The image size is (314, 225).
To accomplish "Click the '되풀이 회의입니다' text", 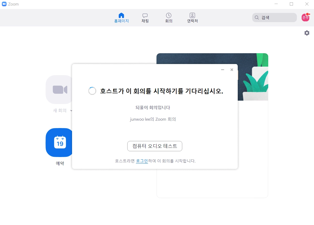I will [153, 107].
